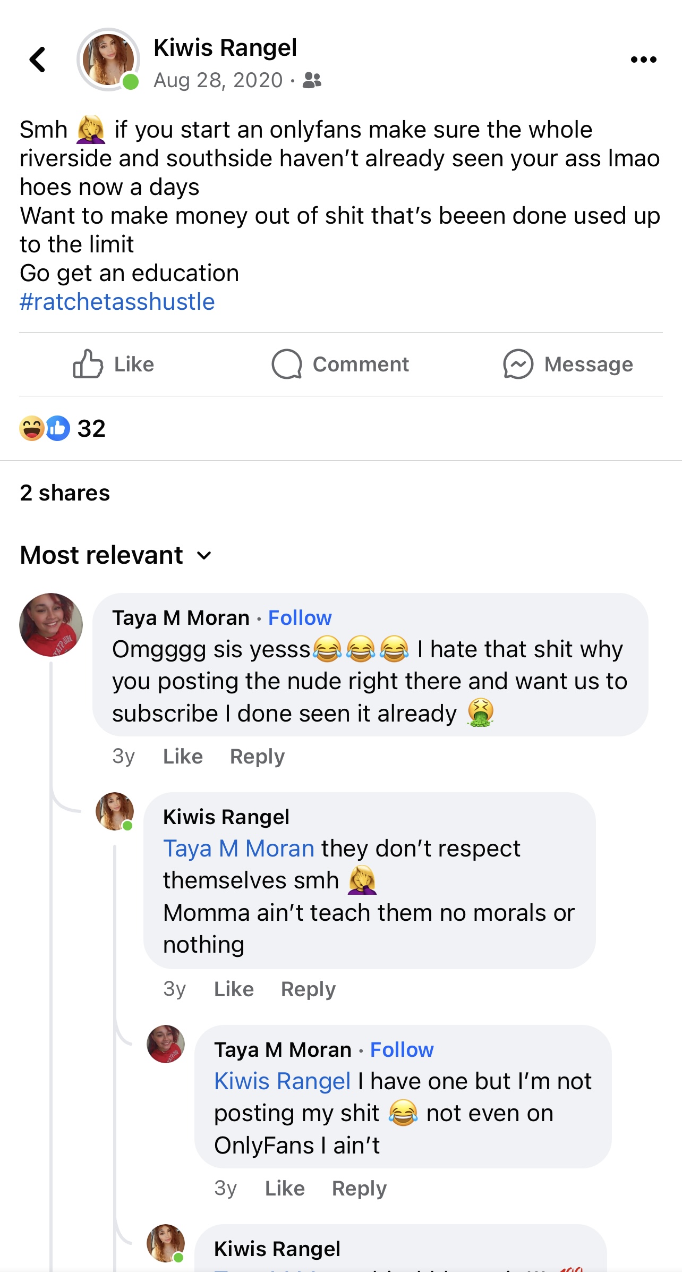Tap the friends audience icon beside date
682x1272 pixels.
pos(312,80)
